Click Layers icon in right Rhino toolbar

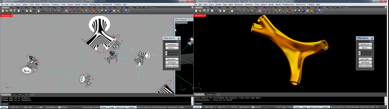coord(288,11)
